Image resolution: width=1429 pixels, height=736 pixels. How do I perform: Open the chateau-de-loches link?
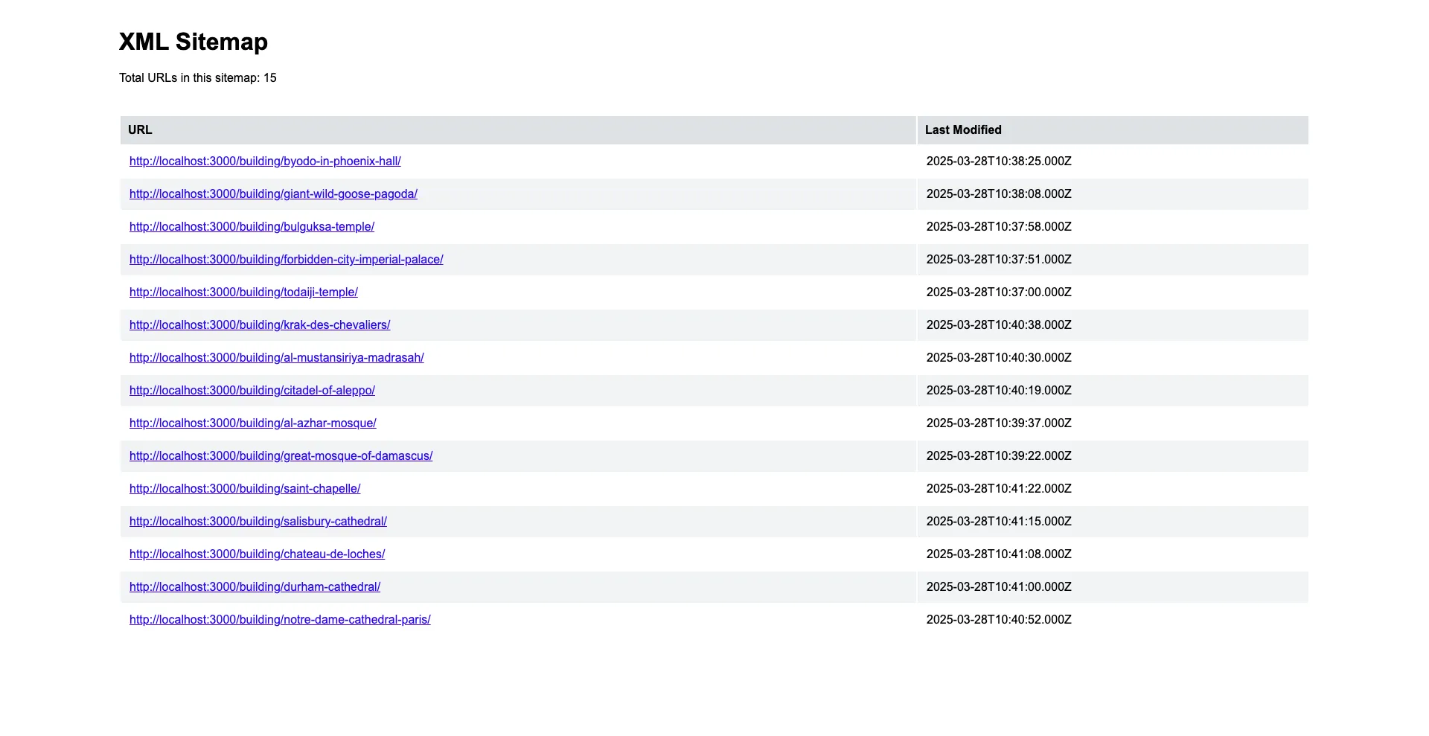pyautogui.click(x=257, y=554)
